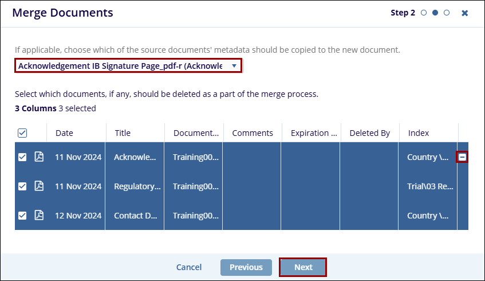Screen dimensions: 485x281
Task: Uncheck the Regulatory document row checkbox
Action: click(22, 186)
